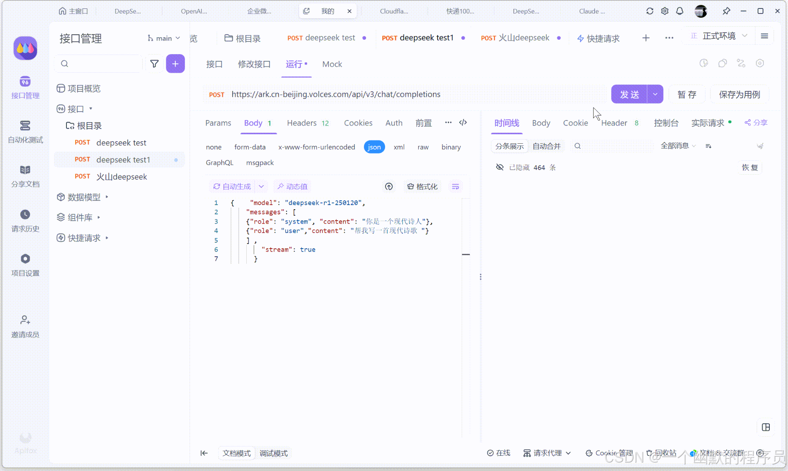788x471 pixels.
Task: Click the 分享 share link
Action: 756,123
